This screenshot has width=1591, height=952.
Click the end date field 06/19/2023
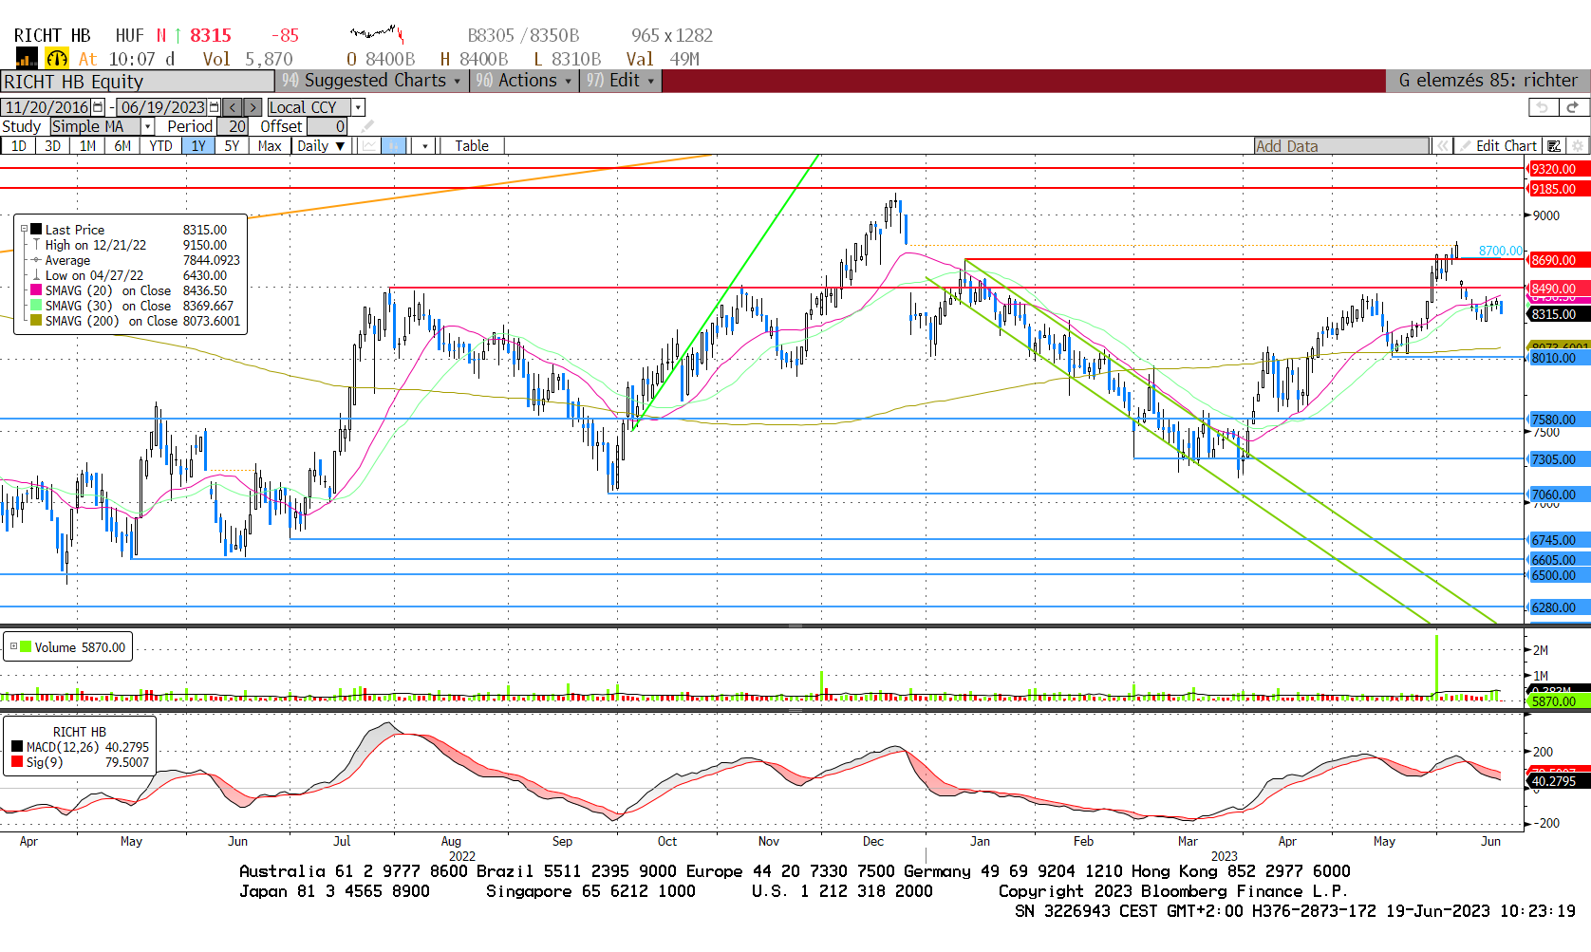(x=162, y=107)
